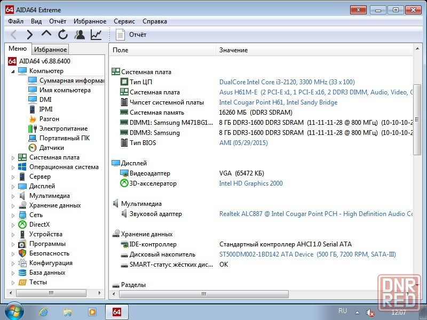Open Windows Explorer folder on taskbar
Image resolution: width=427 pixels, height=320 pixels.
(x=68, y=312)
